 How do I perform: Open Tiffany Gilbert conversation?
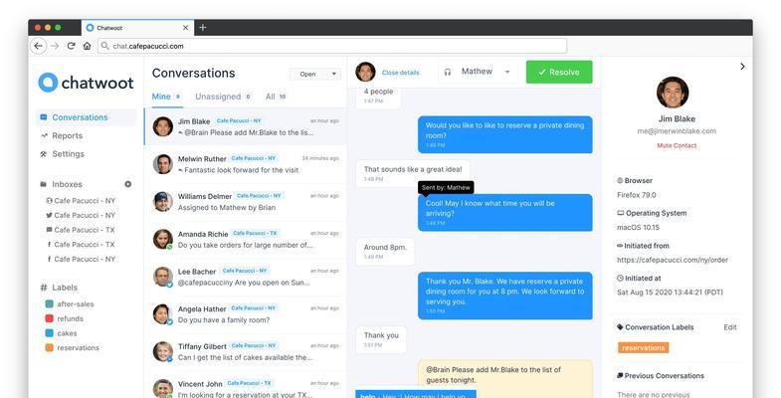[245, 351]
